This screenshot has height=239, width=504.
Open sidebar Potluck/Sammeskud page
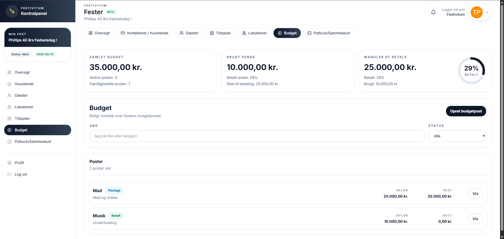[33, 142]
